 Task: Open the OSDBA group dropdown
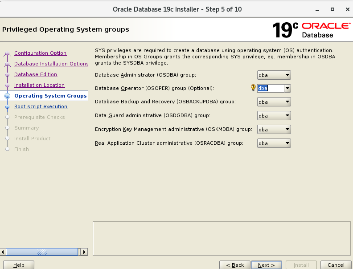(x=274, y=75)
